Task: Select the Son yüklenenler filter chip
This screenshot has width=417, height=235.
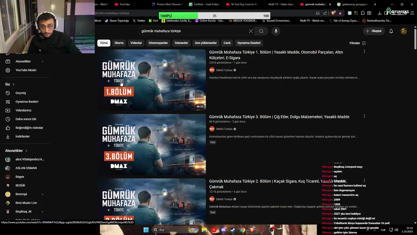Action: 206,43
